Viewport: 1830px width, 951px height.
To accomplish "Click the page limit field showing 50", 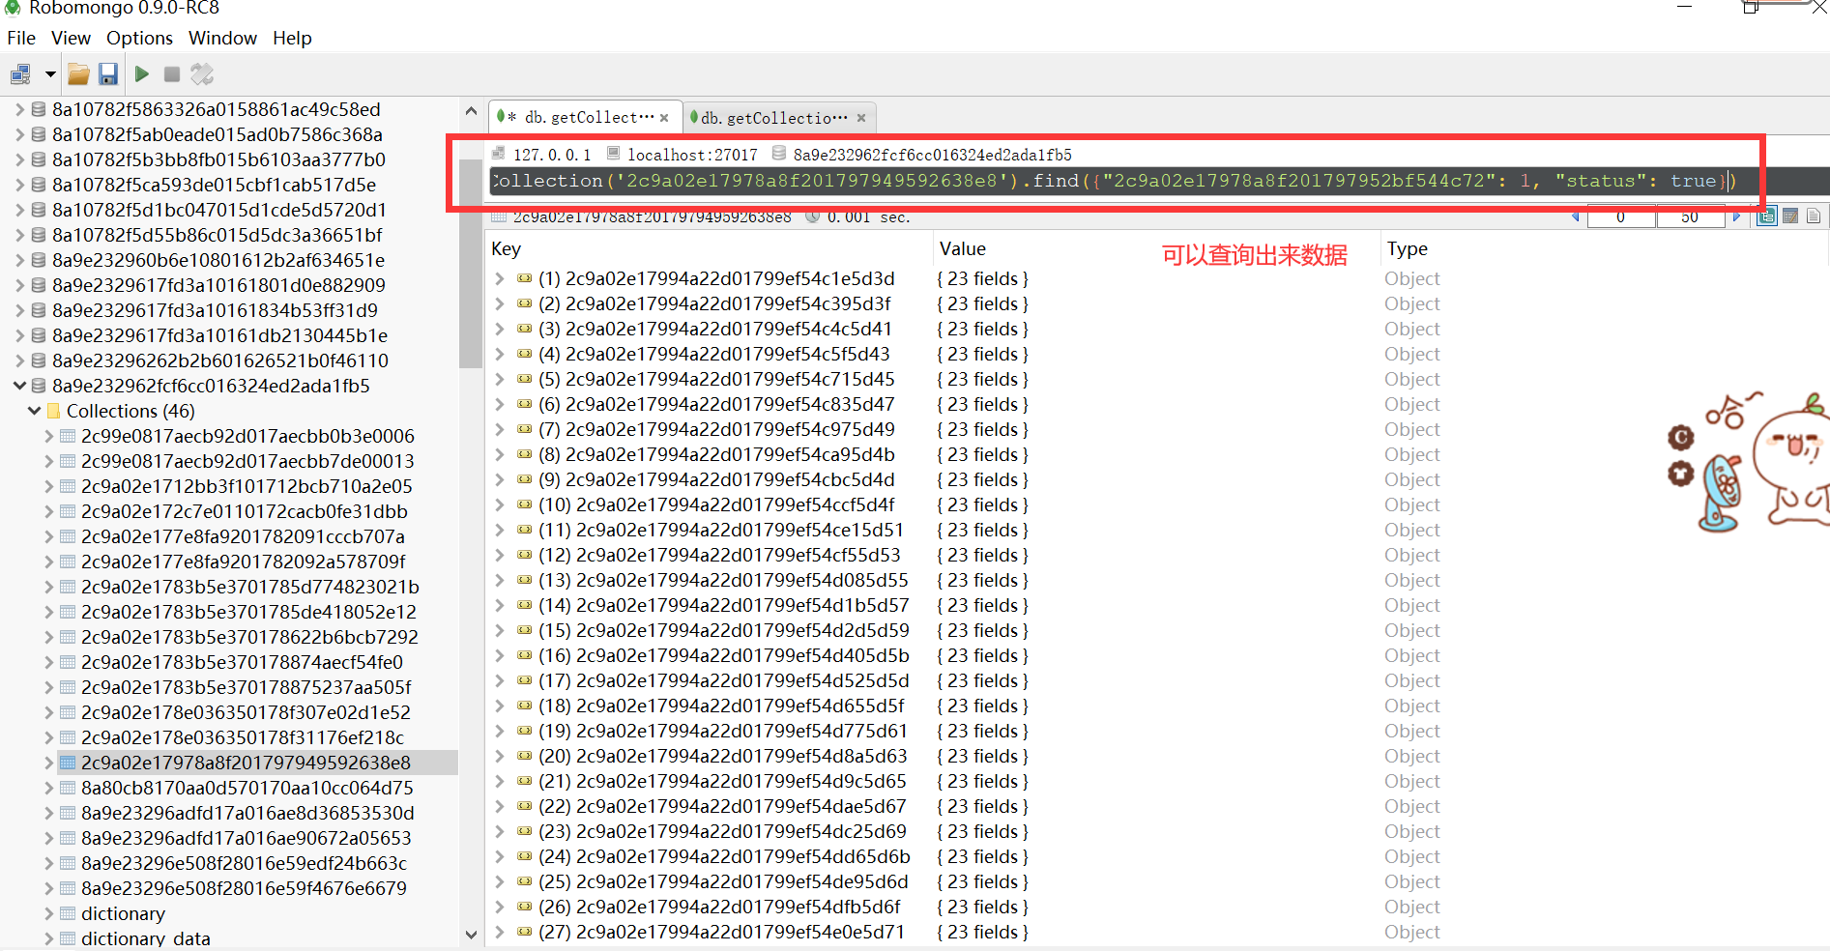I will 1689,216.
